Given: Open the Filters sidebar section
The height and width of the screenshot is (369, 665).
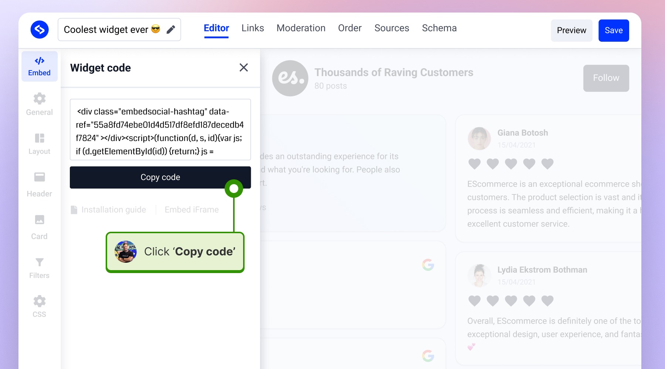Looking at the screenshot, I should (x=40, y=268).
